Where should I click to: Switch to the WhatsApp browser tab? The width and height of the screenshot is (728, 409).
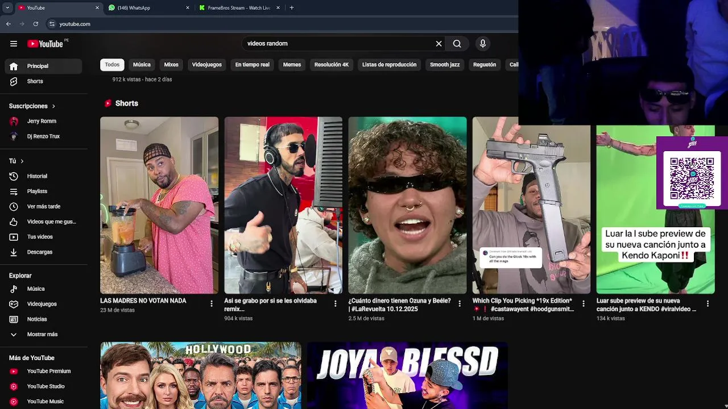coord(149,8)
